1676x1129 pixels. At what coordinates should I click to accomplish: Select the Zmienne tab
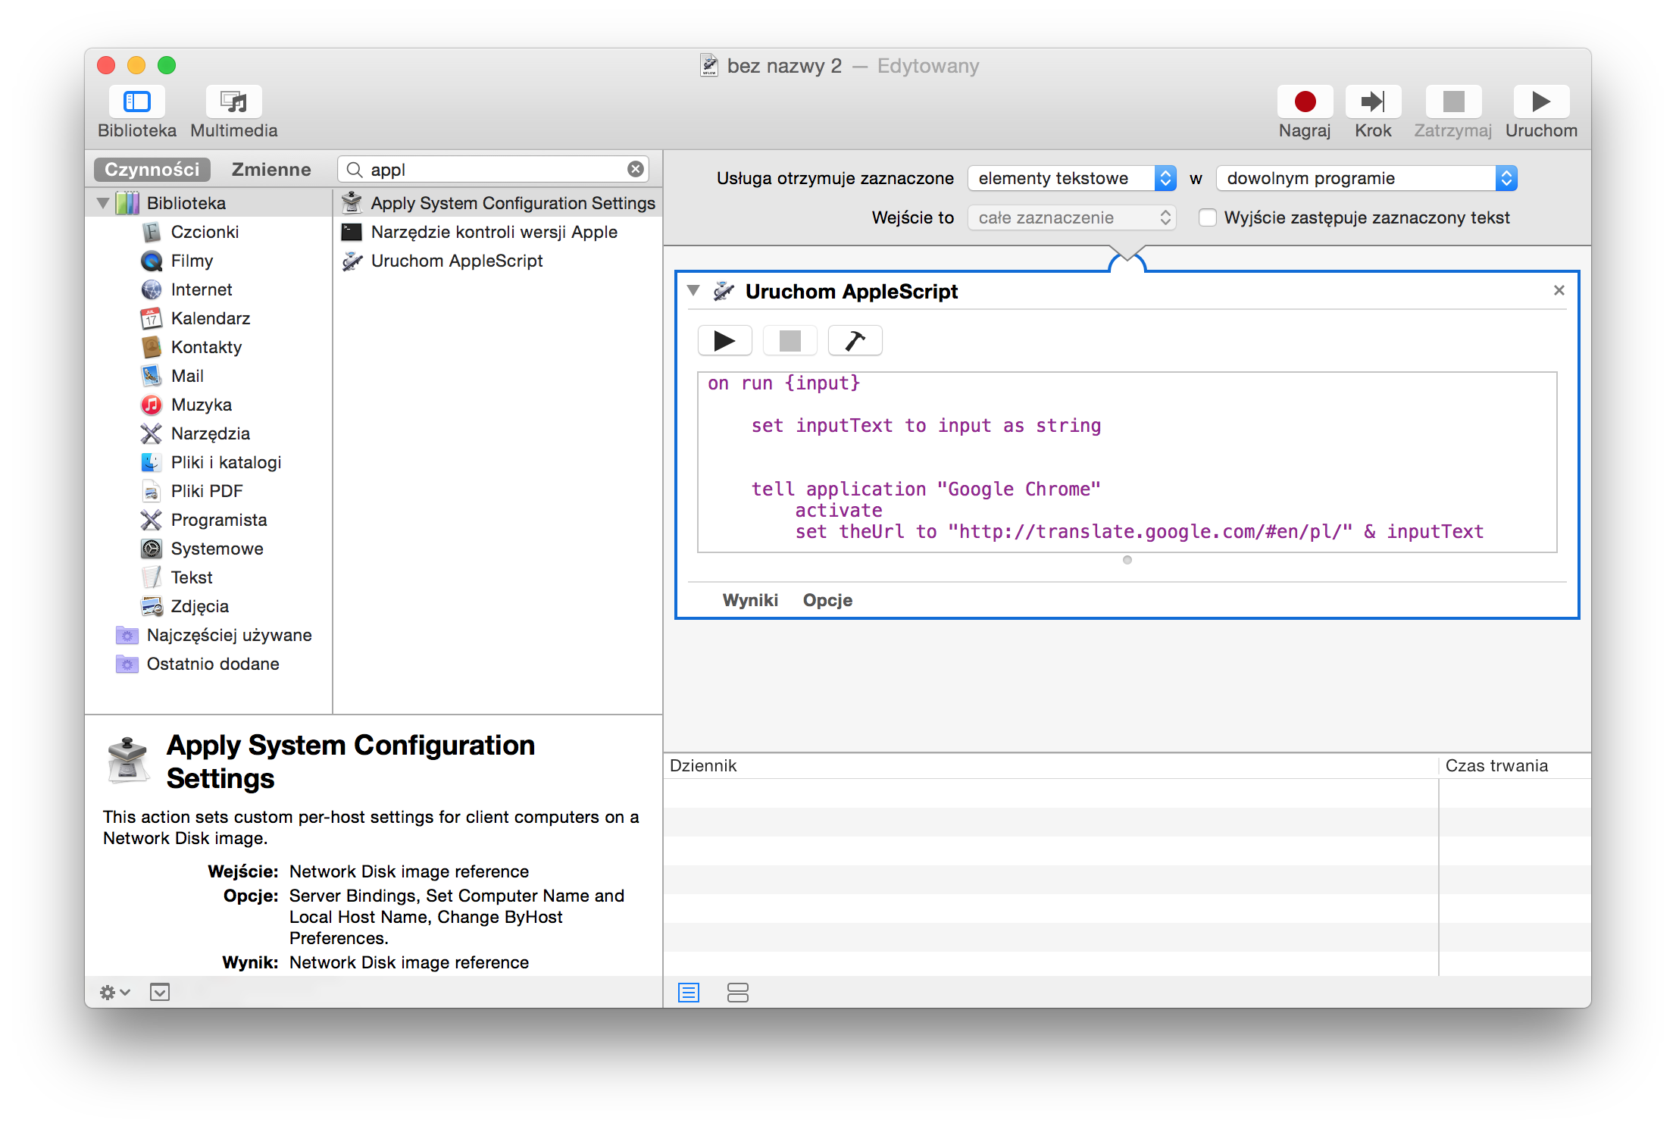point(271,170)
